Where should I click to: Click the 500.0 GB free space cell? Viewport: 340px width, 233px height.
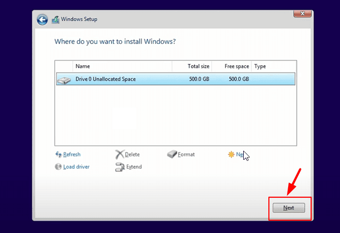239,79
